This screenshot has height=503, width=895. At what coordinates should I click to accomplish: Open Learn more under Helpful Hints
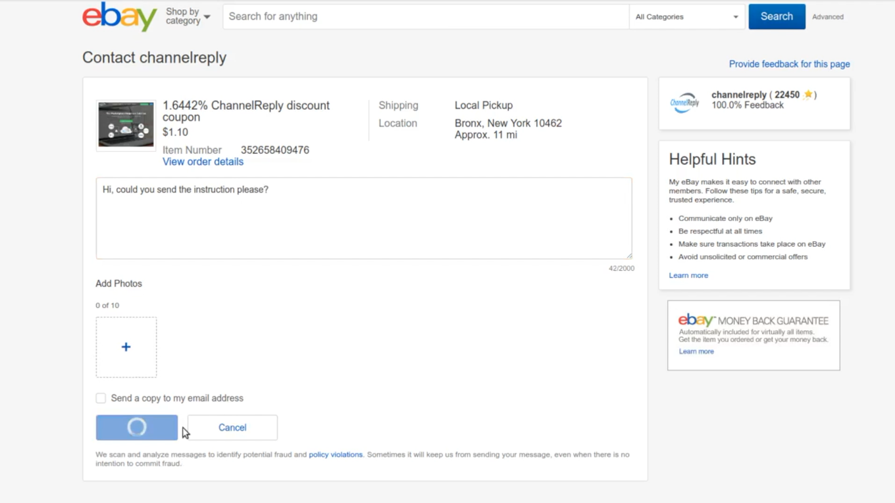pyautogui.click(x=688, y=275)
